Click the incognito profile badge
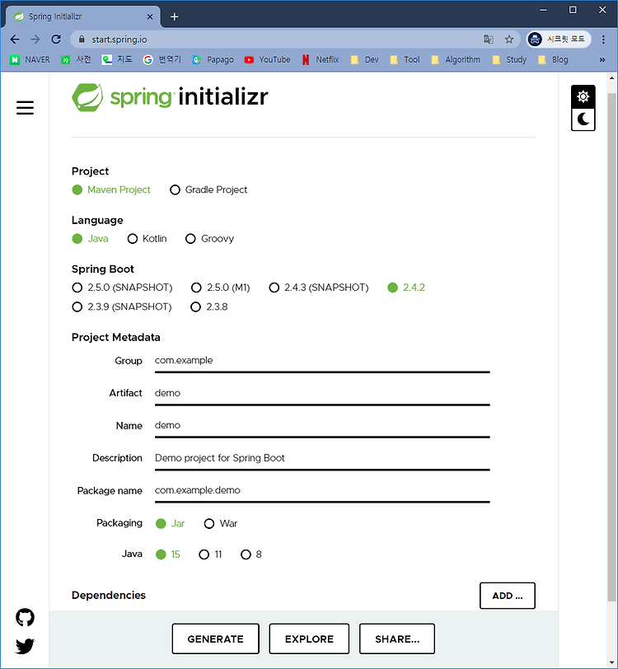Image resolution: width=618 pixels, height=669 pixels. pos(559,40)
